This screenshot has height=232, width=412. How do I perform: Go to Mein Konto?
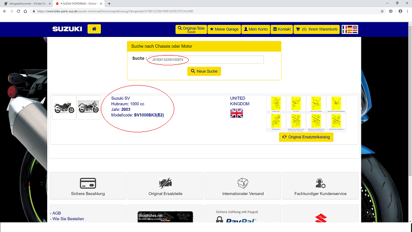(x=255, y=29)
